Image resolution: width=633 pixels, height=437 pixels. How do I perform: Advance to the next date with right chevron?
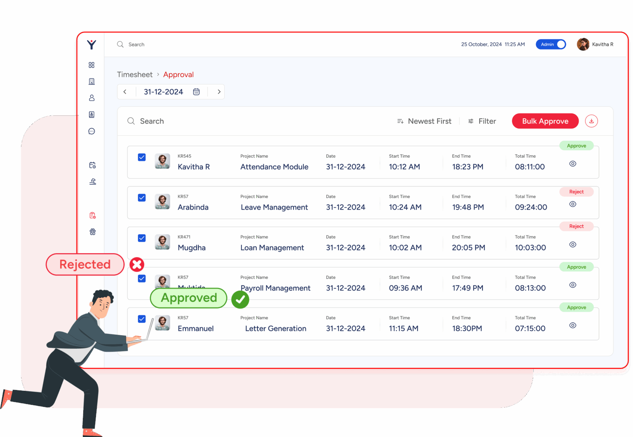219,92
